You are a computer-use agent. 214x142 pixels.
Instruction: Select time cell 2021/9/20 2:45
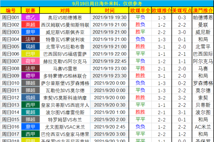pos(109,127)
